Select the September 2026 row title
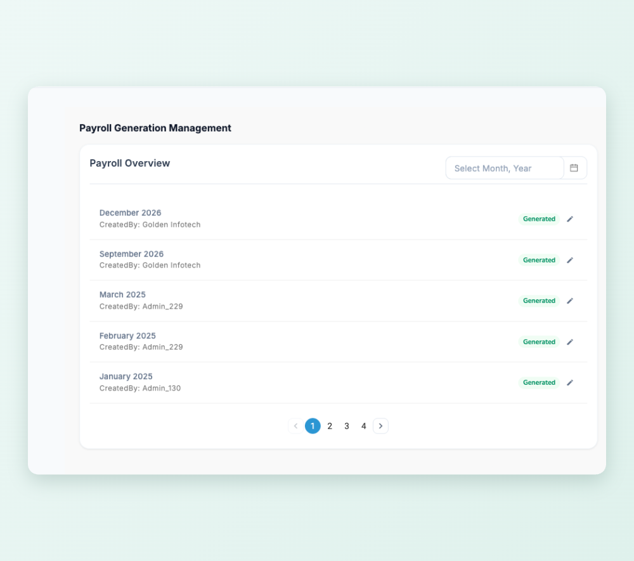 [x=131, y=254]
